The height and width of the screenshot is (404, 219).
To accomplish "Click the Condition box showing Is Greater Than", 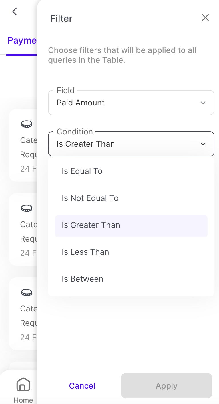I will click(x=126, y=144).
